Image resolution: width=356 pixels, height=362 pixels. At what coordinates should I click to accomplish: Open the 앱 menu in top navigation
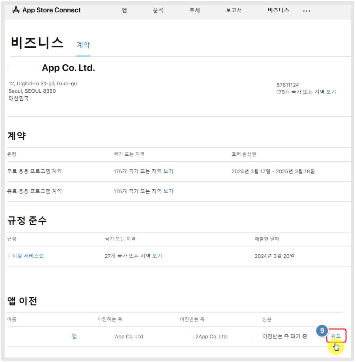(x=124, y=10)
